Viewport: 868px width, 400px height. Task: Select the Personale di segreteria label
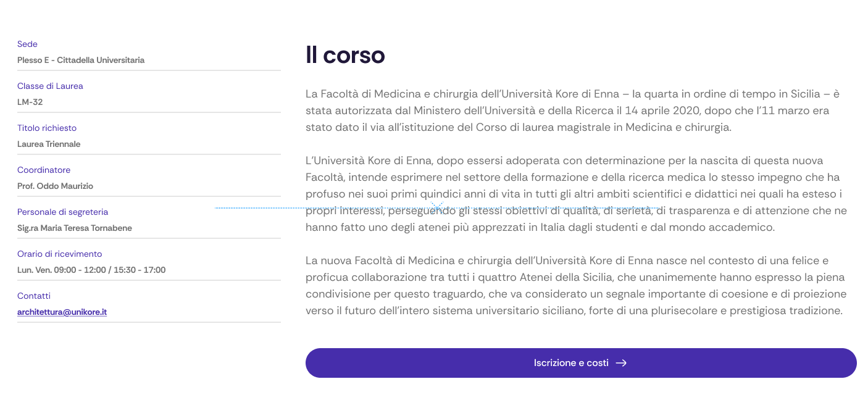click(62, 212)
